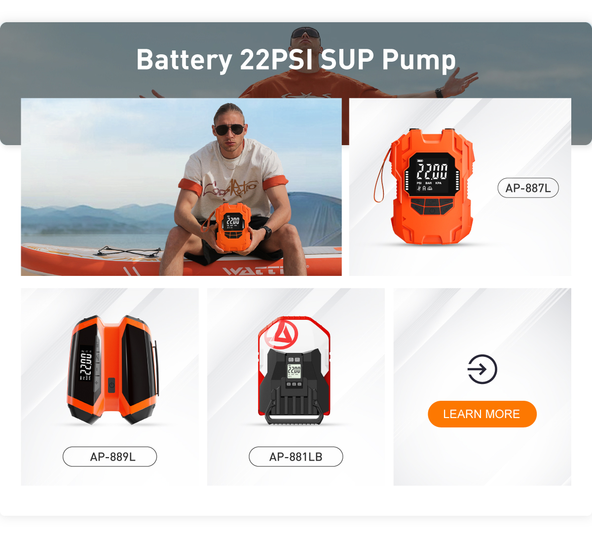Click the paddle board in the beach photo
This screenshot has height=538, width=592.
click(181, 260)
